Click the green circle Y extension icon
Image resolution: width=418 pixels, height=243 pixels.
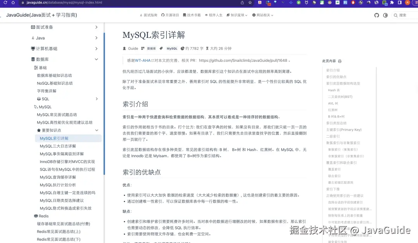(298, 2)
